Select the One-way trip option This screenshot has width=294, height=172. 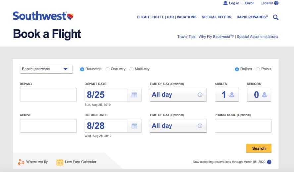[107, 69]
